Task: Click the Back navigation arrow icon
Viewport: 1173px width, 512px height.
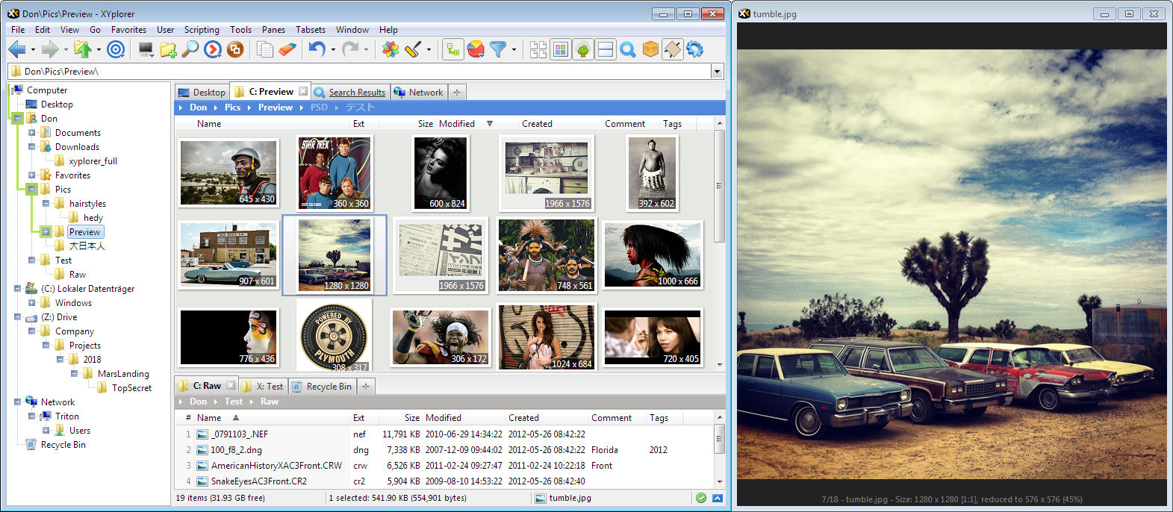Action: [x=16, y=50]
